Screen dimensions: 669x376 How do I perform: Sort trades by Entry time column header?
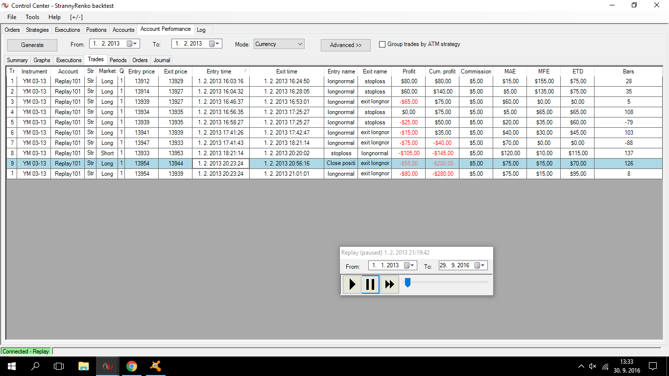[x=220, y=71]
